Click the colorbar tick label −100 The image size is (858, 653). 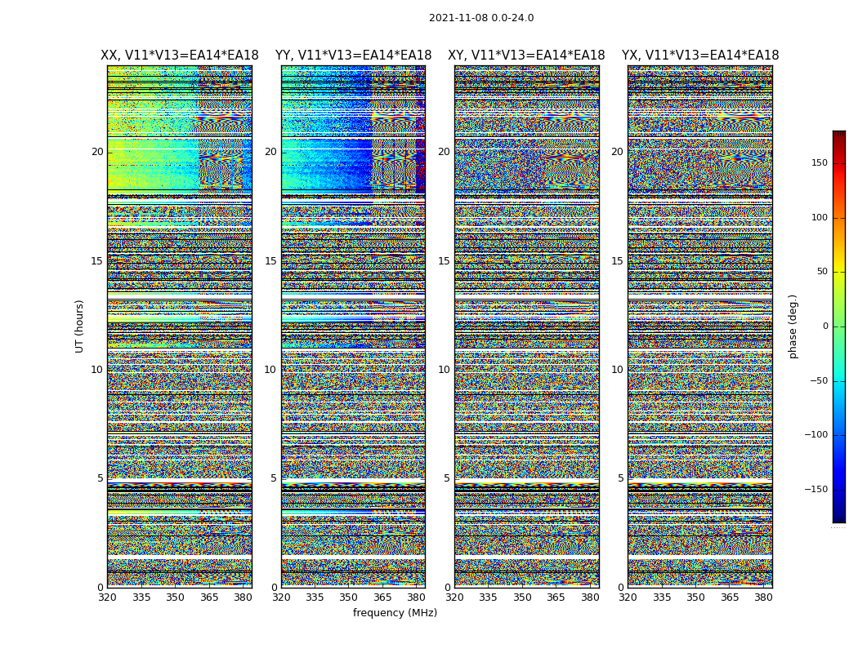pos(816,434)
